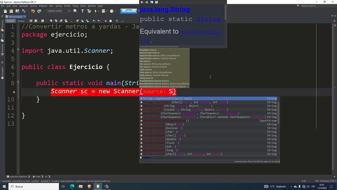Expand the Profile Project dropdown arrow
337x190 pixels.
[115, 11]
